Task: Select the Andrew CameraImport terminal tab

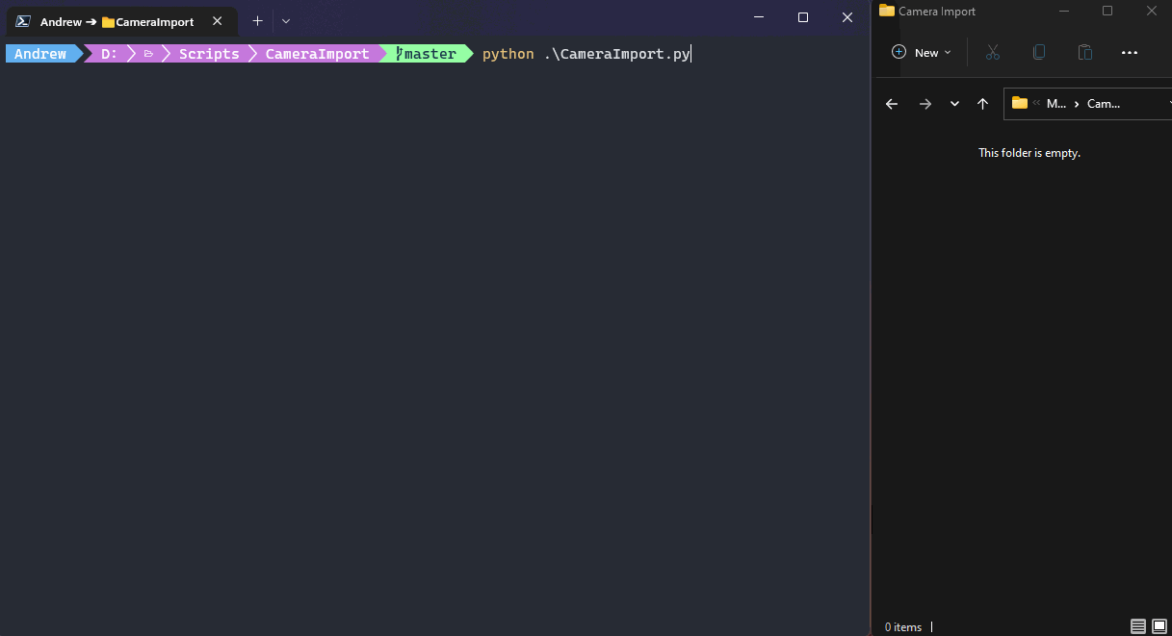Action: click(121, 21)
